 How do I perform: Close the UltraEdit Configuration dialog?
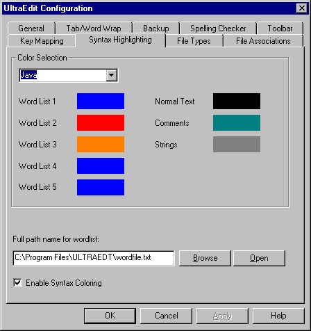point(302,8)
